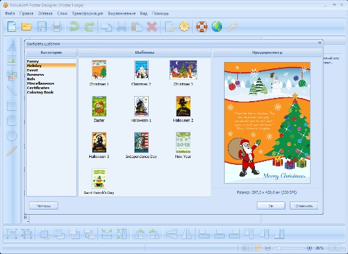The image size is (348, 254).
Task: Click zoom in plus button in status bar
Action: (309, 248)
